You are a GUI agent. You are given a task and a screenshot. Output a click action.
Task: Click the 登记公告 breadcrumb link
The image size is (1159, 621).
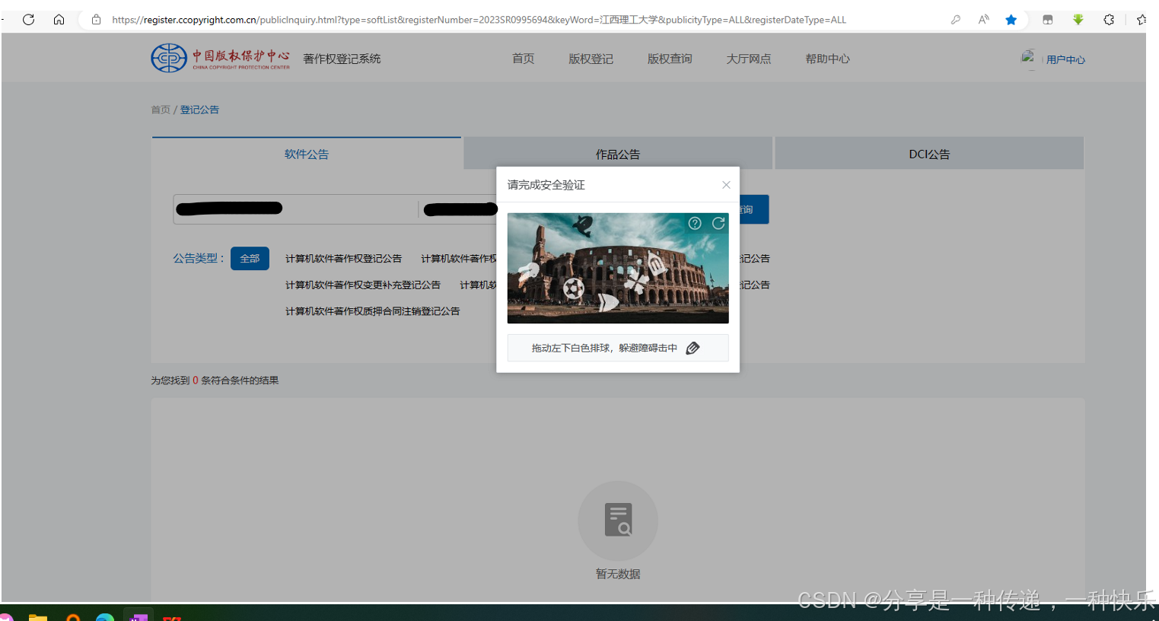(199, 110)
